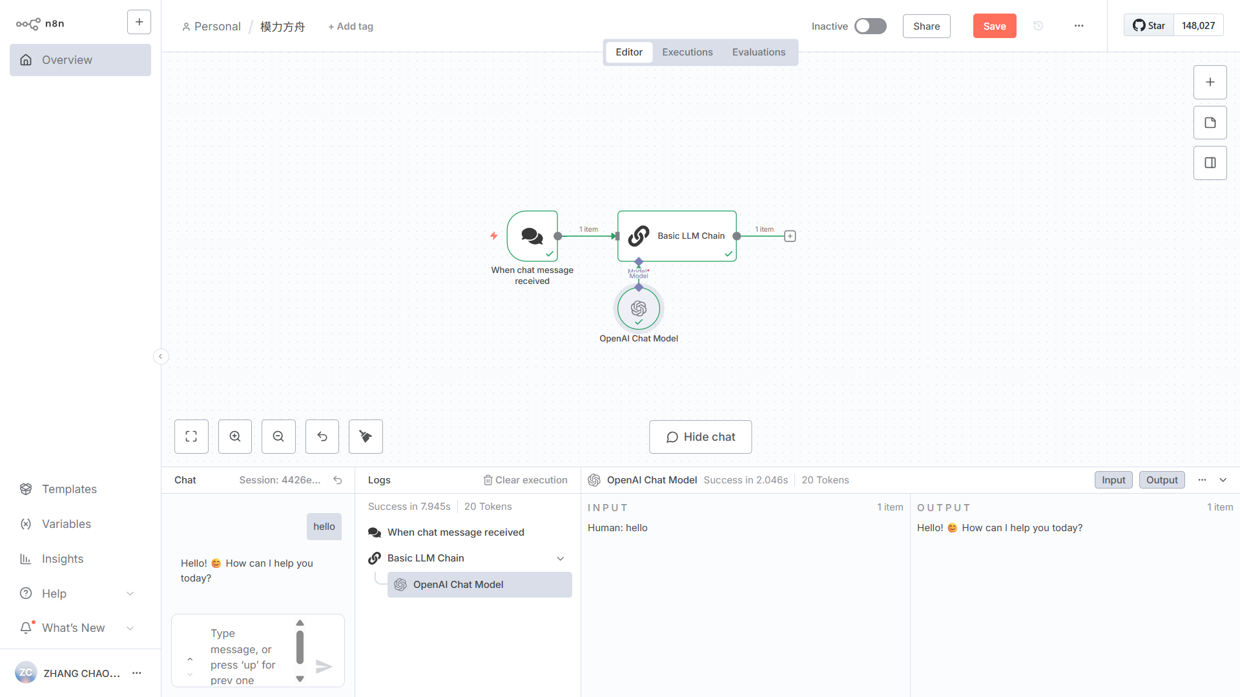The height and width of the screenshot is (697, 1240).
Task: Click the chat message input scrollbar
Action: pos(300,647)
